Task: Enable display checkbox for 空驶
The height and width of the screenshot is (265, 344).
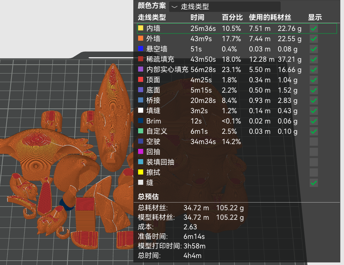Action: [x=314, y=142]
